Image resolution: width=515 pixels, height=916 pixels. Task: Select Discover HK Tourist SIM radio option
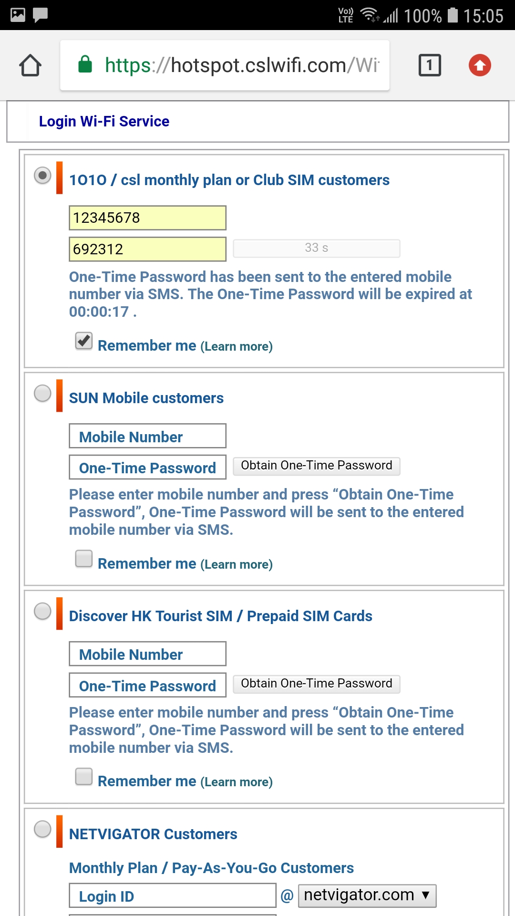click(42, 611)
